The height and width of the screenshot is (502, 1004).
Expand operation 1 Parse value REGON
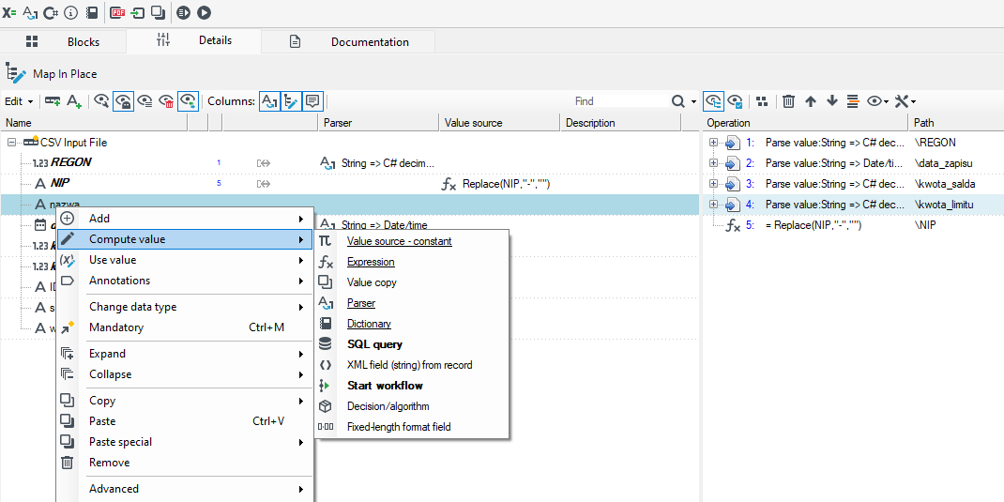pyautogui.click(x=713, y=143)
